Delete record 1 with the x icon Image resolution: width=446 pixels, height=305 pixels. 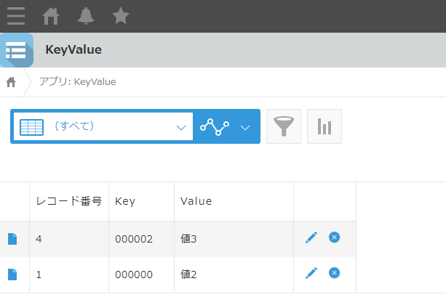(x=334, y=273)
